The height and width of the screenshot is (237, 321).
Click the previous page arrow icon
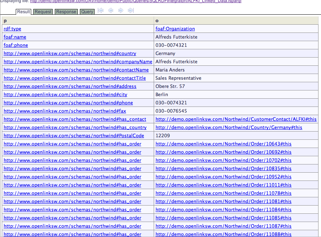(x=111, y=11)
